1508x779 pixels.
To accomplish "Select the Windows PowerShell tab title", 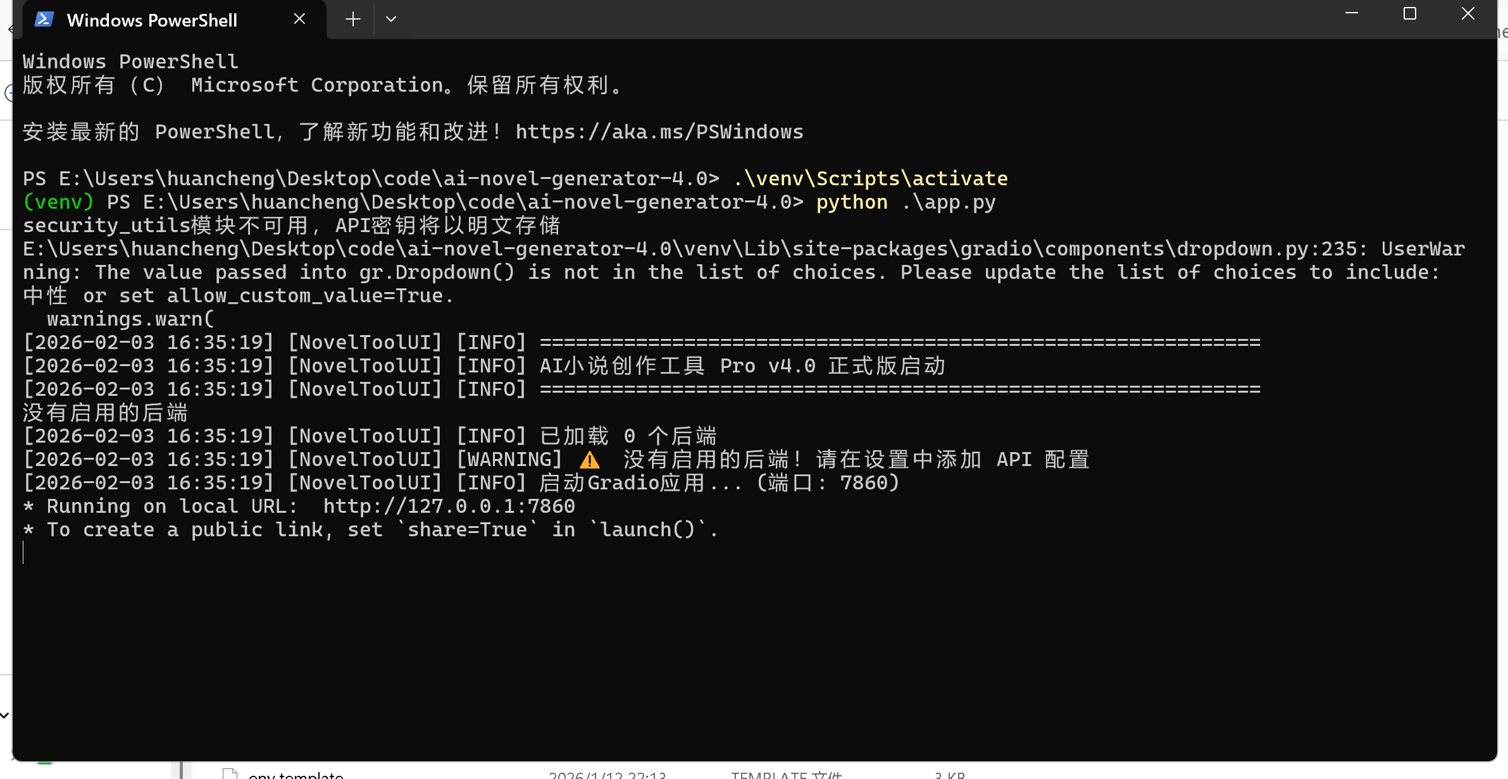I will pyautogui.click(x=152, y=20).
